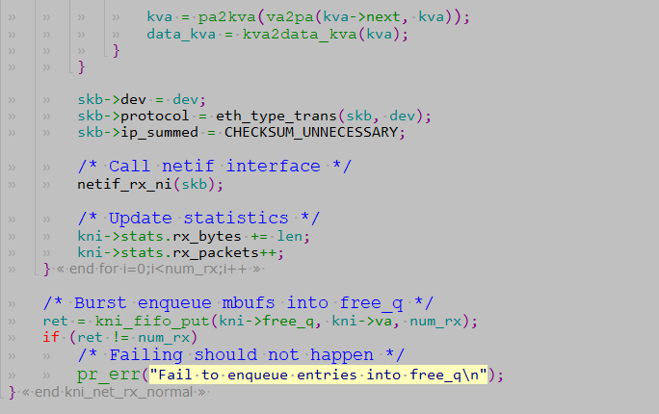
Task: Click 'num_rx' argument in kni_fifo_put call
Action: click(435, 322)
